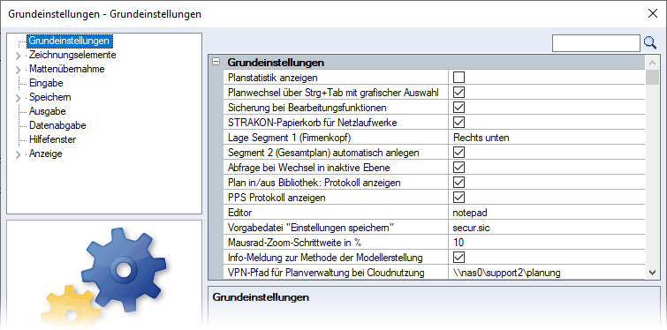This screenshot has height=330, width=667.
Task: Disable STRAKON-Papierkorb für Netzlaufwerke checkbox
Action: pyautogui.click(x=459, y=123)
